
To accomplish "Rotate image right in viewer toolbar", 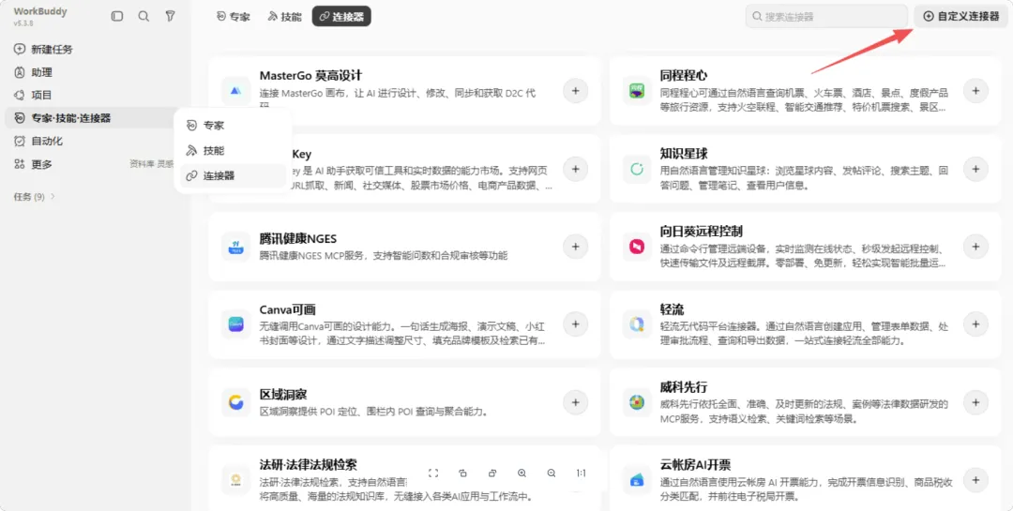I will click(492, 473).
